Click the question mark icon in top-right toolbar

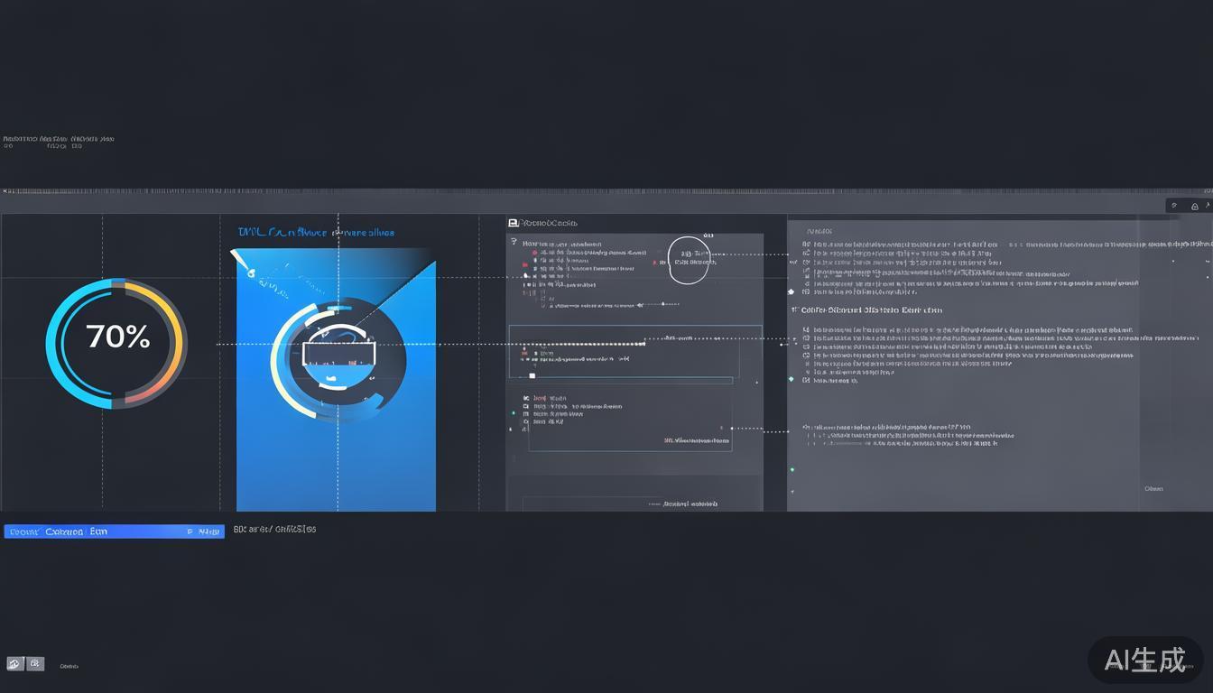[1174, 206]
